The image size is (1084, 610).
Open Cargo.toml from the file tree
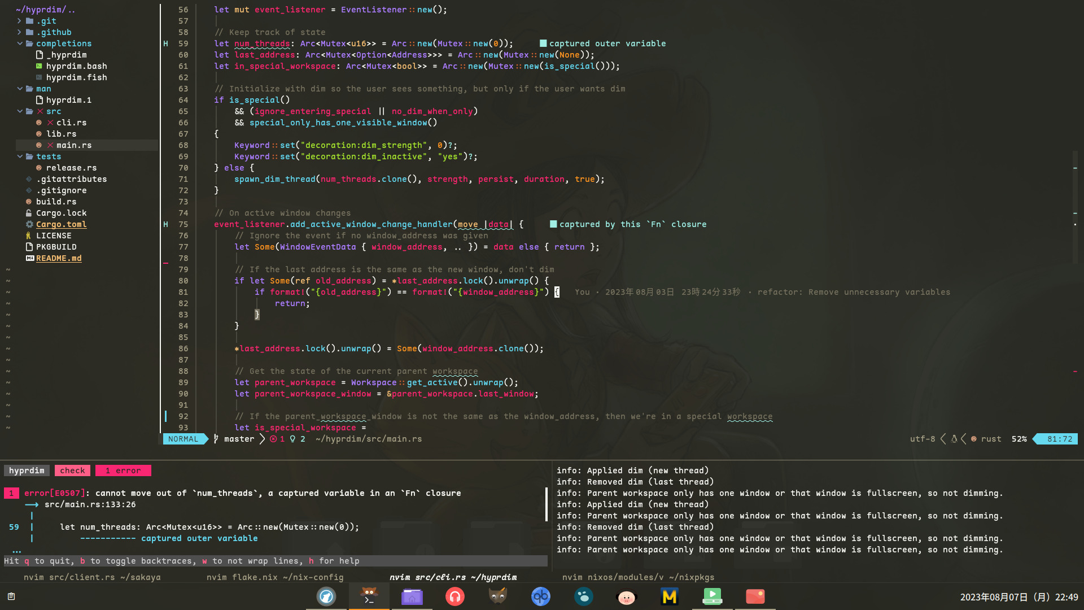[x=61, y=224]
